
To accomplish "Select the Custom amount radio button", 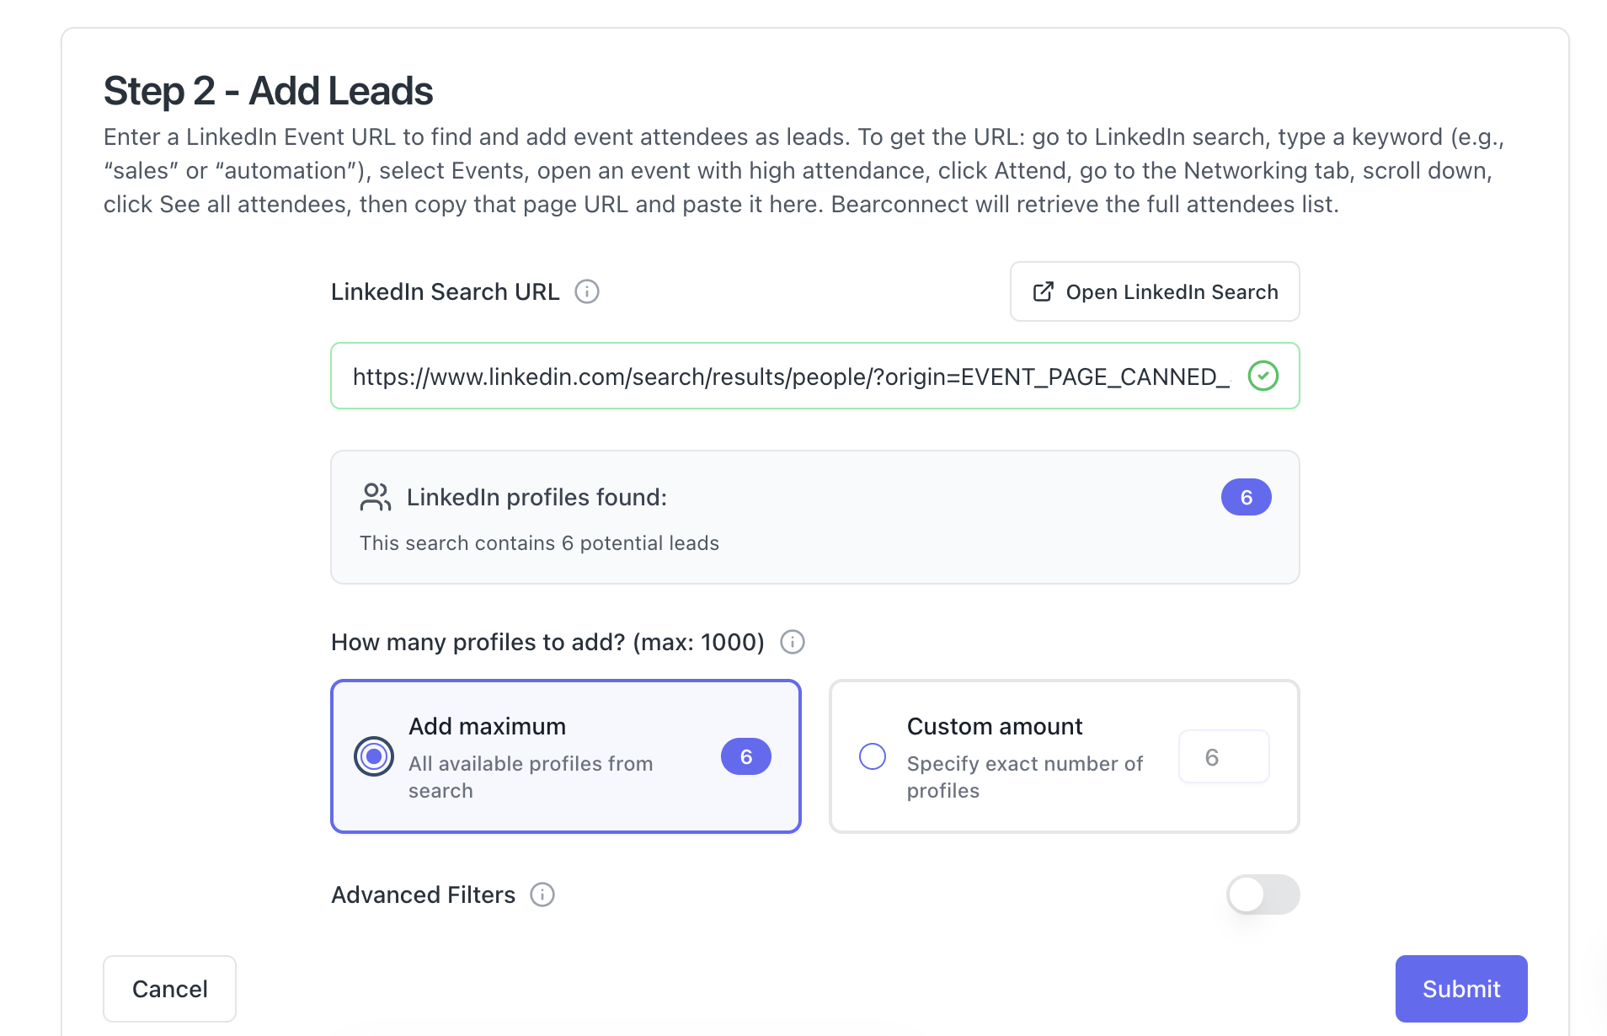I will [x=873, y=756].
